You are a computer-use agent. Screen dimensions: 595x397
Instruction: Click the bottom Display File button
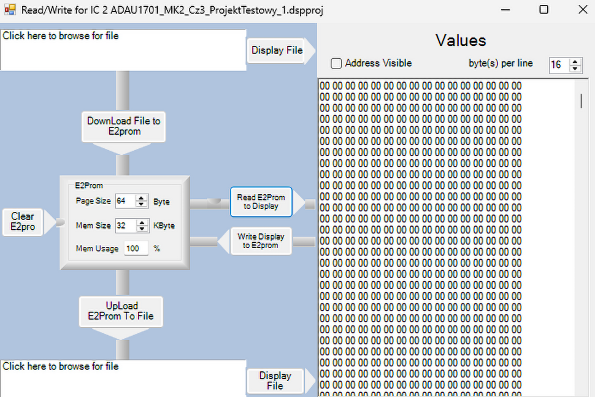(275, 380)
